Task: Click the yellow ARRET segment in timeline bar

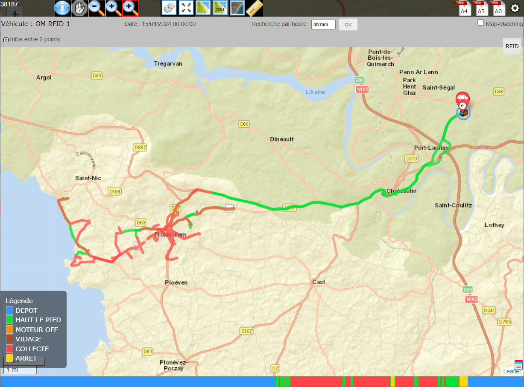Action: click(463, 381)
